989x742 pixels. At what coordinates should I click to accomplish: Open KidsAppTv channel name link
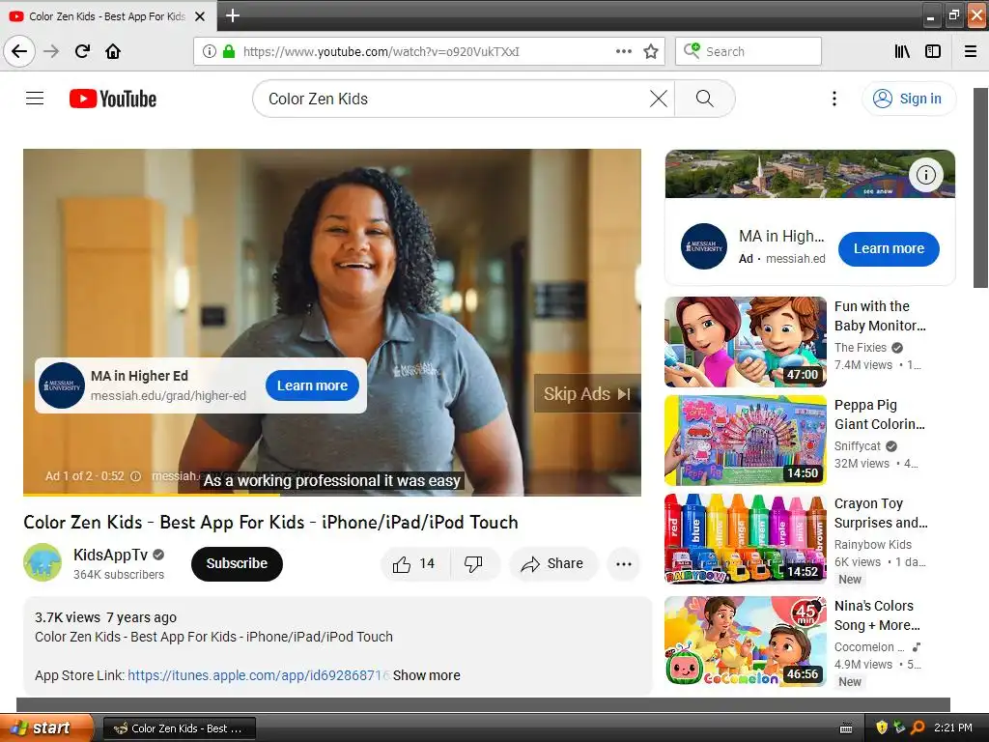pyautogui.click(x=110, y=555)
